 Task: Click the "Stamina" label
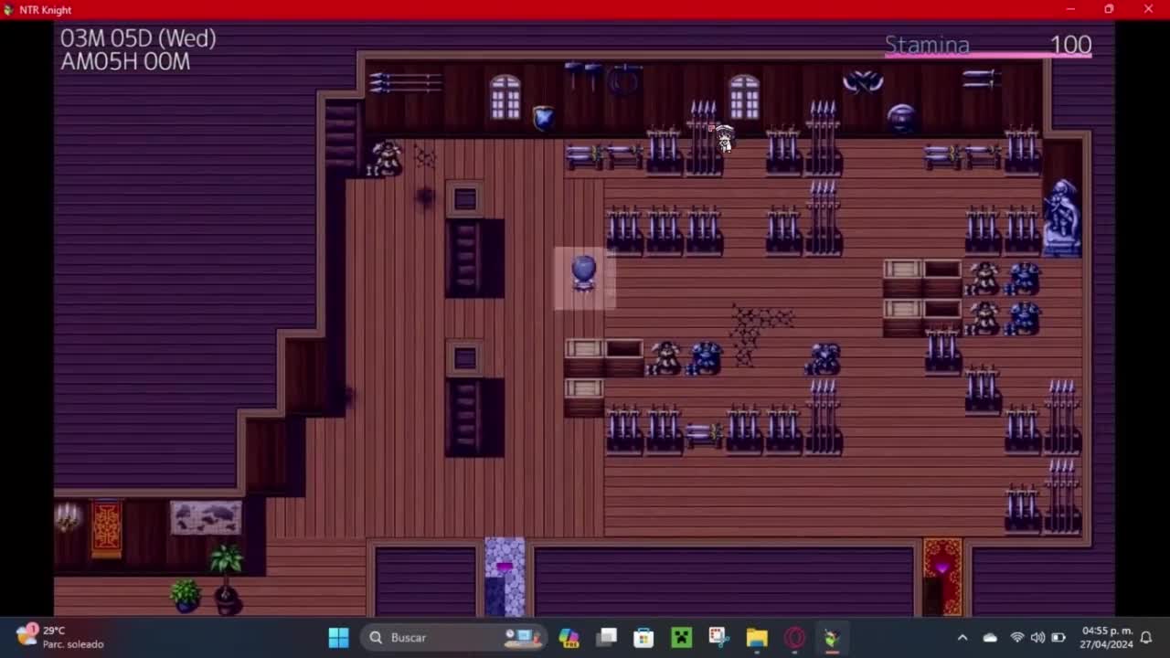[x=927, y=44]
